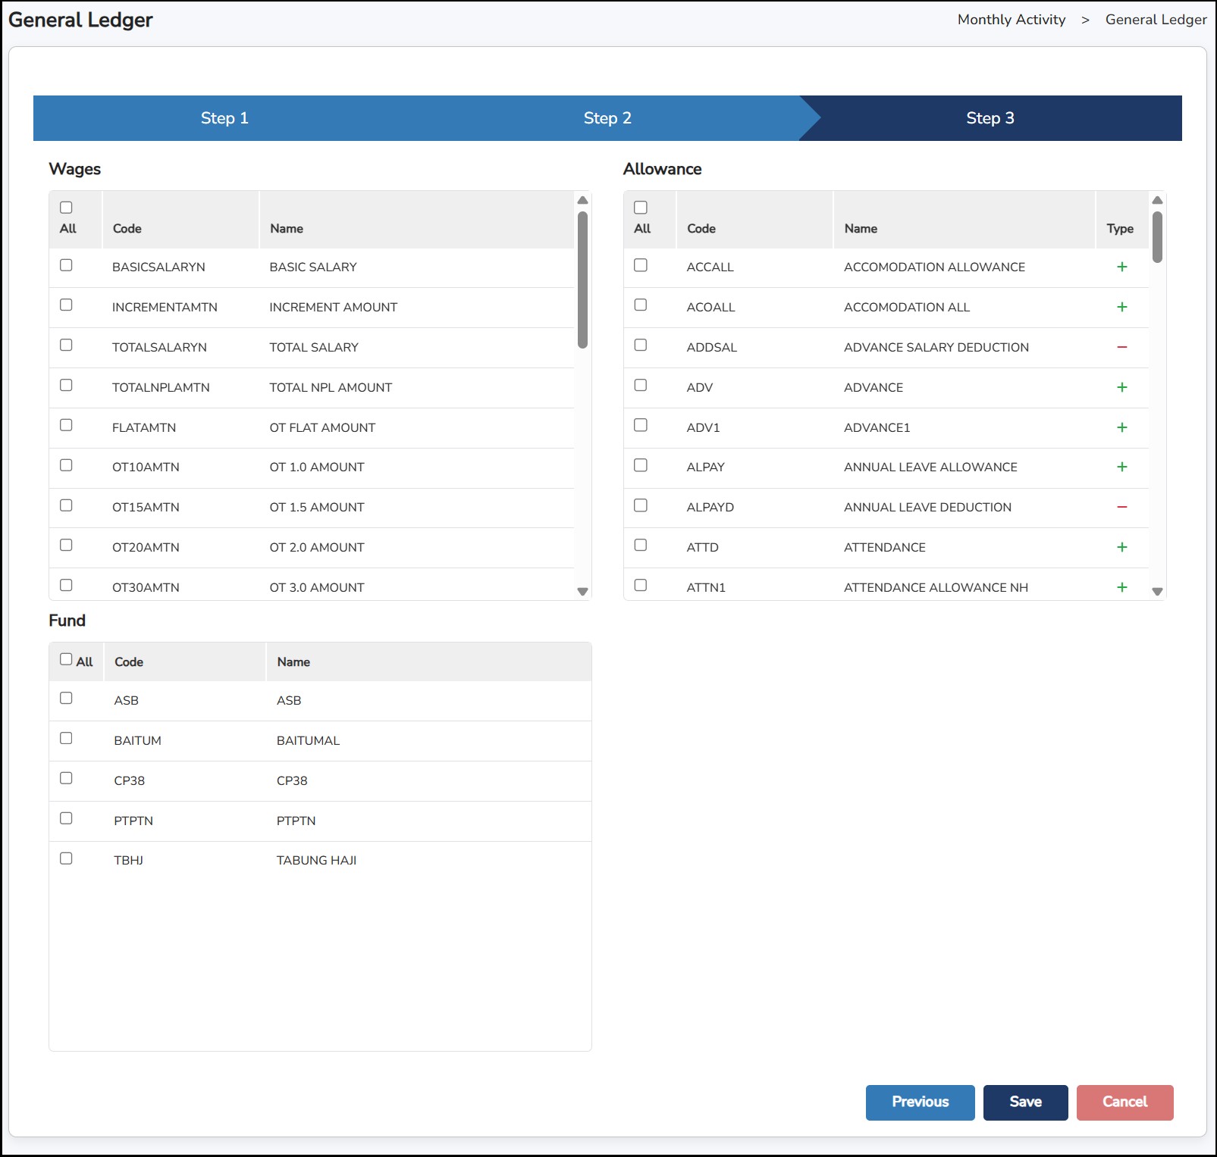
Task: Select all Fund items checkbox
Action: coord(66,659)
